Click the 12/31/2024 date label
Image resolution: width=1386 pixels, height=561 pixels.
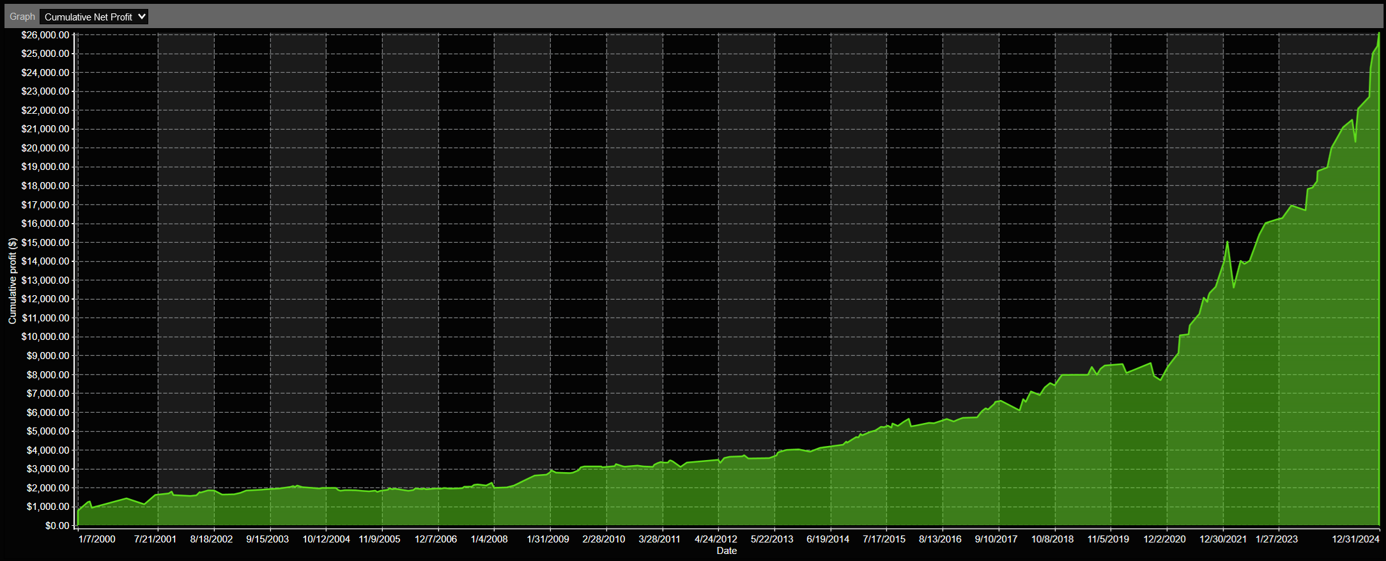tap(1356, 539)
